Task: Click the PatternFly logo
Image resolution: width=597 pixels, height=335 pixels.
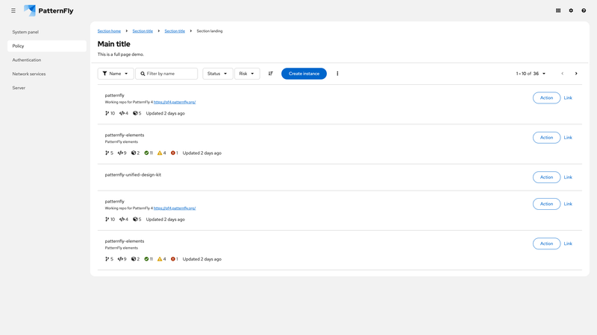Action: click(49, 10)
